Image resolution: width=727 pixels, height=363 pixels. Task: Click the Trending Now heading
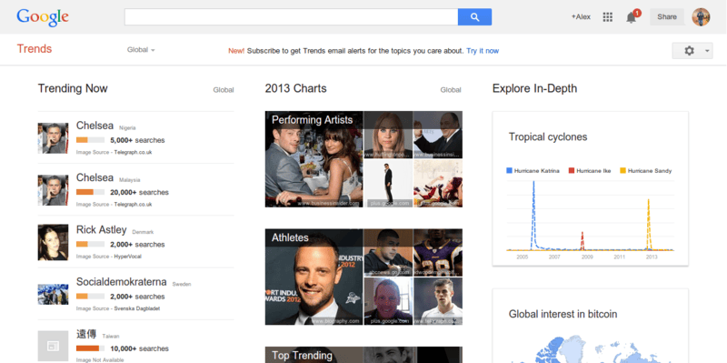[73, 88]
